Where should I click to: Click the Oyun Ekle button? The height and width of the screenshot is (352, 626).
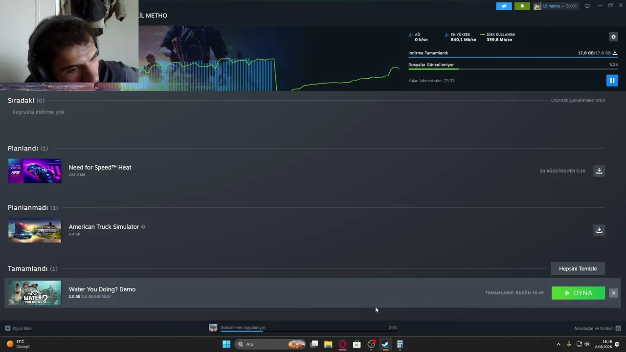click(x=19, y=329)
